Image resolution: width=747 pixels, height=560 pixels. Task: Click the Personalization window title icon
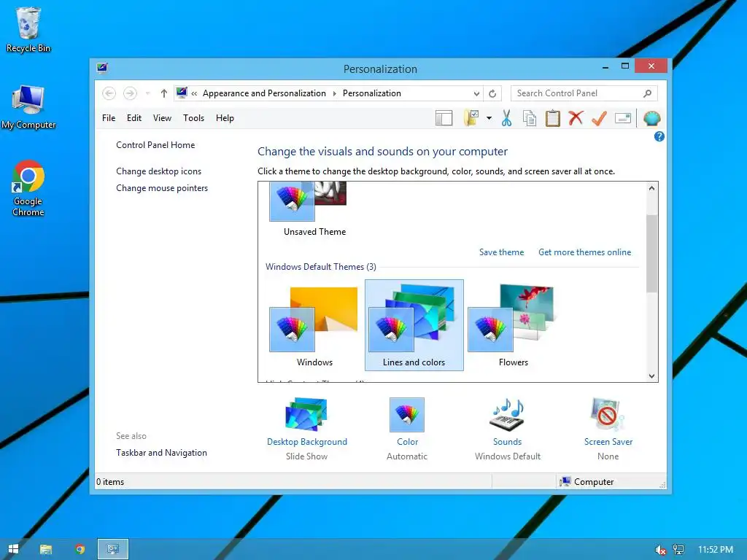point(102,68)
